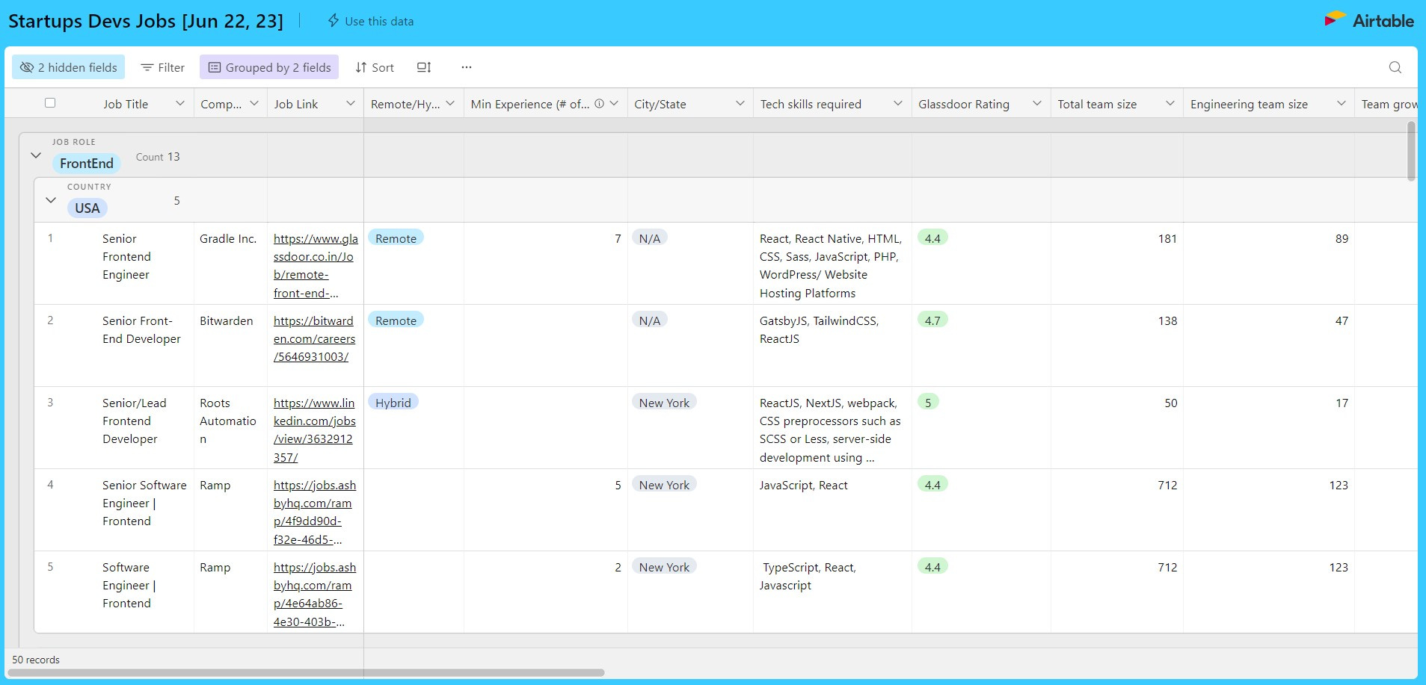Click the 4.7 Glassdoor rating badge
Viewport: 1426px width, 685px height.
coord(932,320)
